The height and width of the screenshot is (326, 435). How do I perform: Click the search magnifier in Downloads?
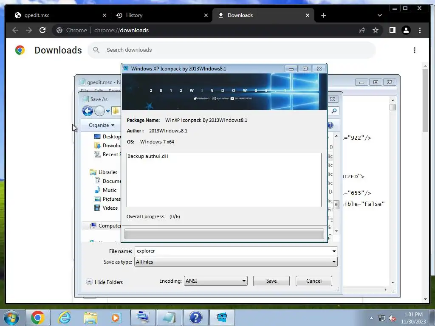click(96, 50)
